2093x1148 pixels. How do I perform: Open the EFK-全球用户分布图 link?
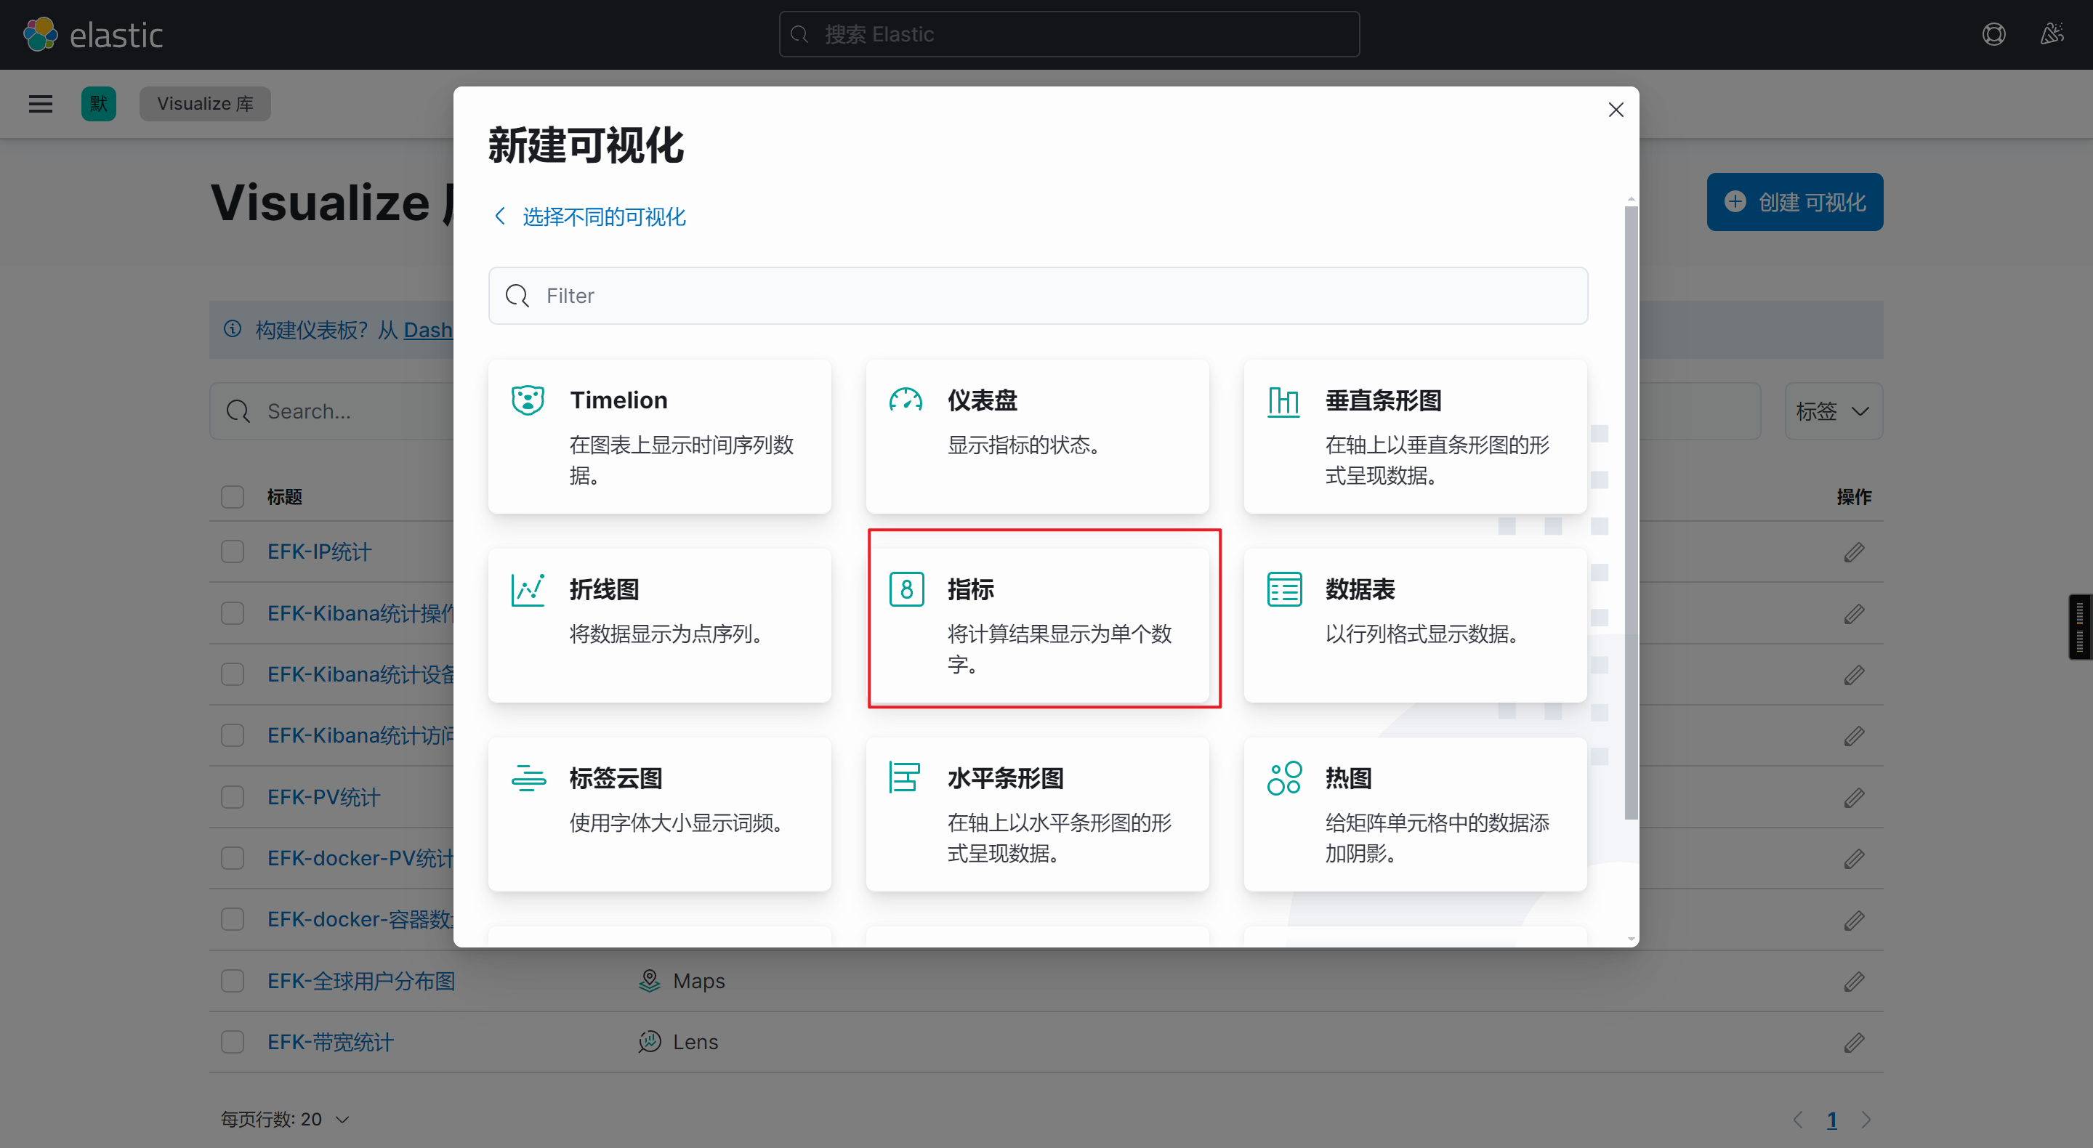point(362,981)
